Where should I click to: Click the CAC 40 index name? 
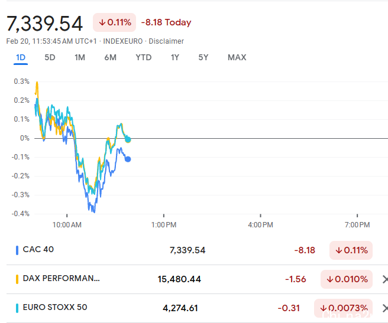[x=38, y=249]
